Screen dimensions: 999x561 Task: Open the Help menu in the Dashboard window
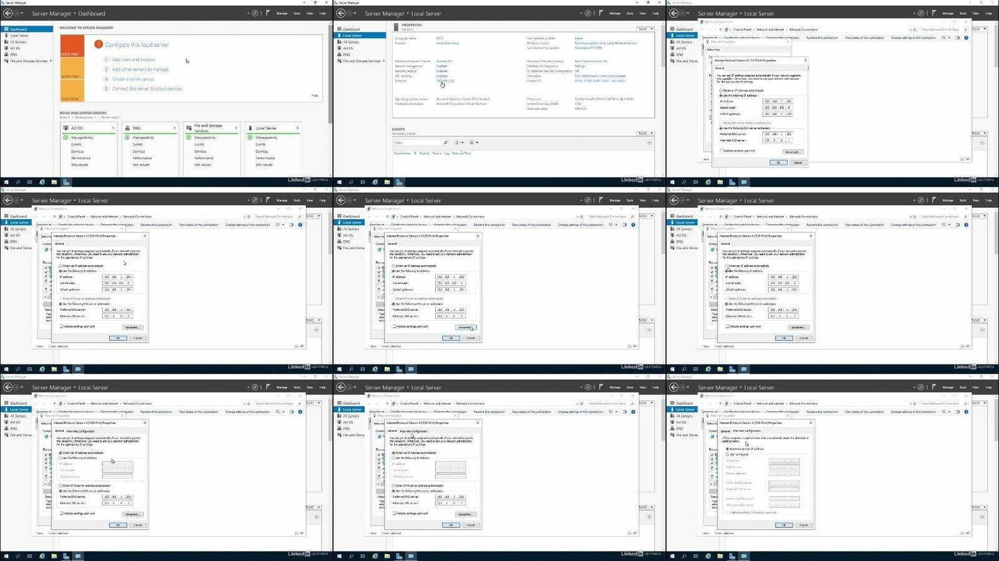[x=323, y=13]
